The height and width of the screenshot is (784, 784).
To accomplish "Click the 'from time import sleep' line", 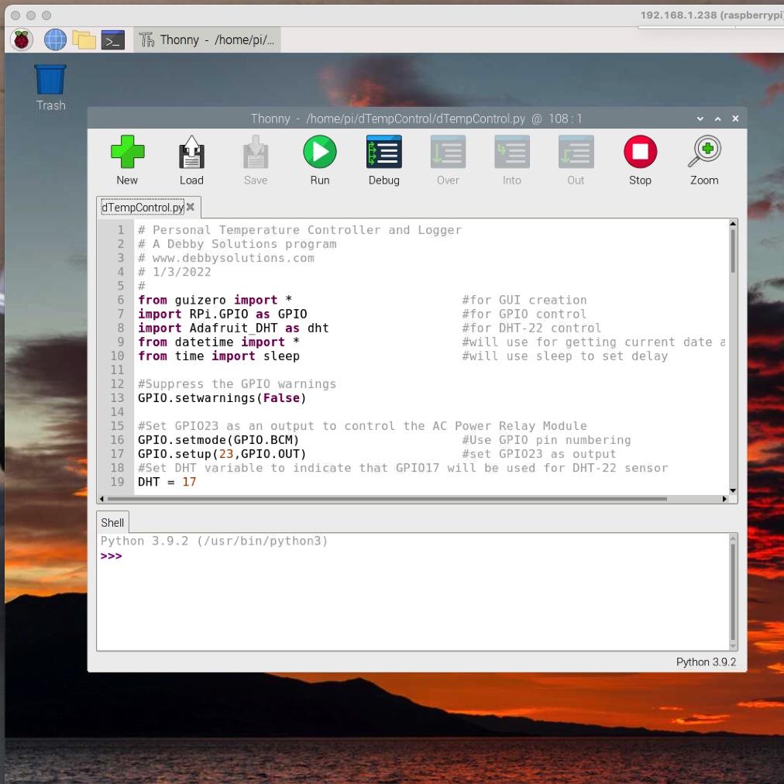I will tap(218, 356).
